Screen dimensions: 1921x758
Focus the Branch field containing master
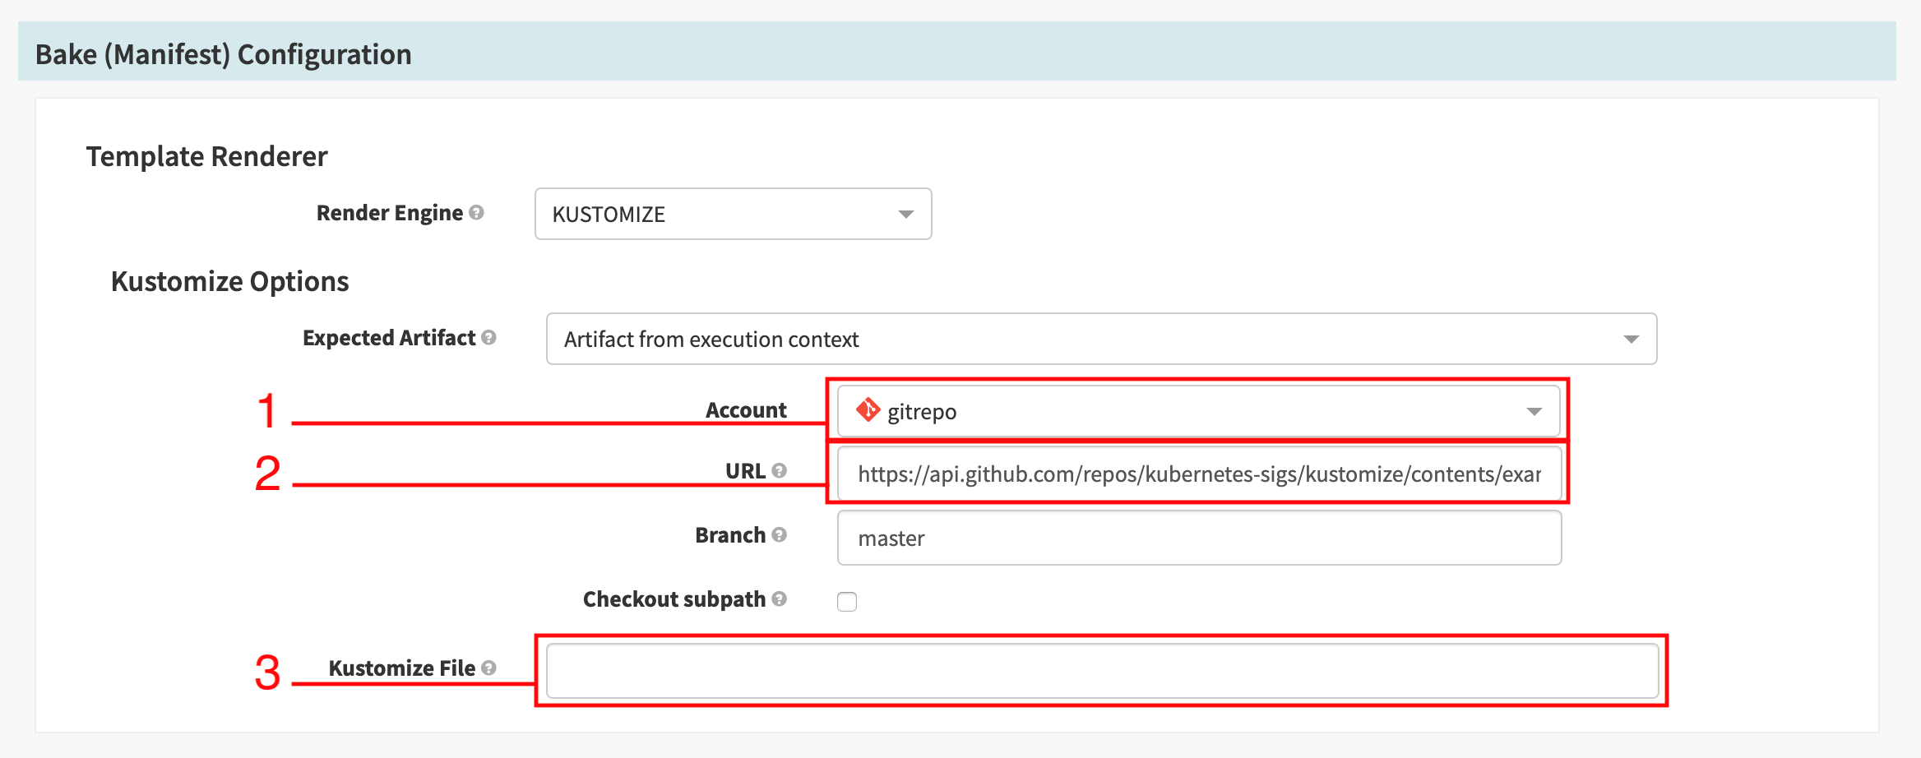tap(1198, 538)
